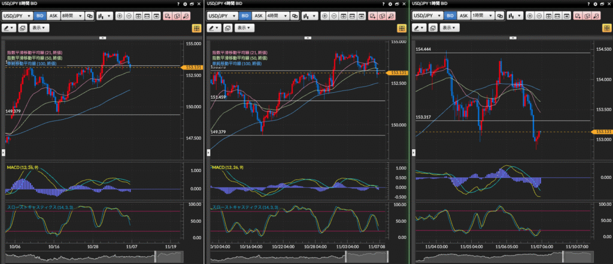Click the link-charts icon in the 1時間 panel
Viewport: 613px width, 264px height.
pyautogui.click(x=501, y=16)
